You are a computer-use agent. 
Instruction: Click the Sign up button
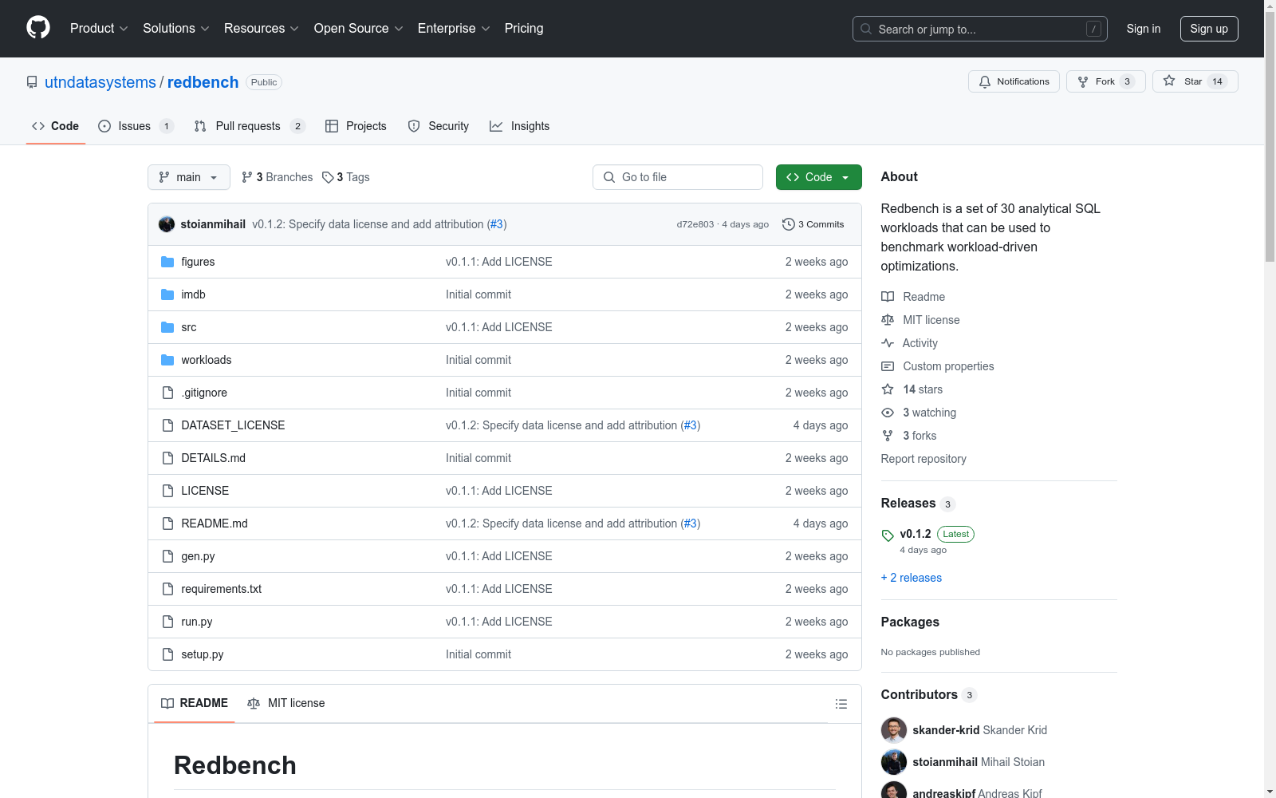pyautogui.click(x=1209, y=29)
